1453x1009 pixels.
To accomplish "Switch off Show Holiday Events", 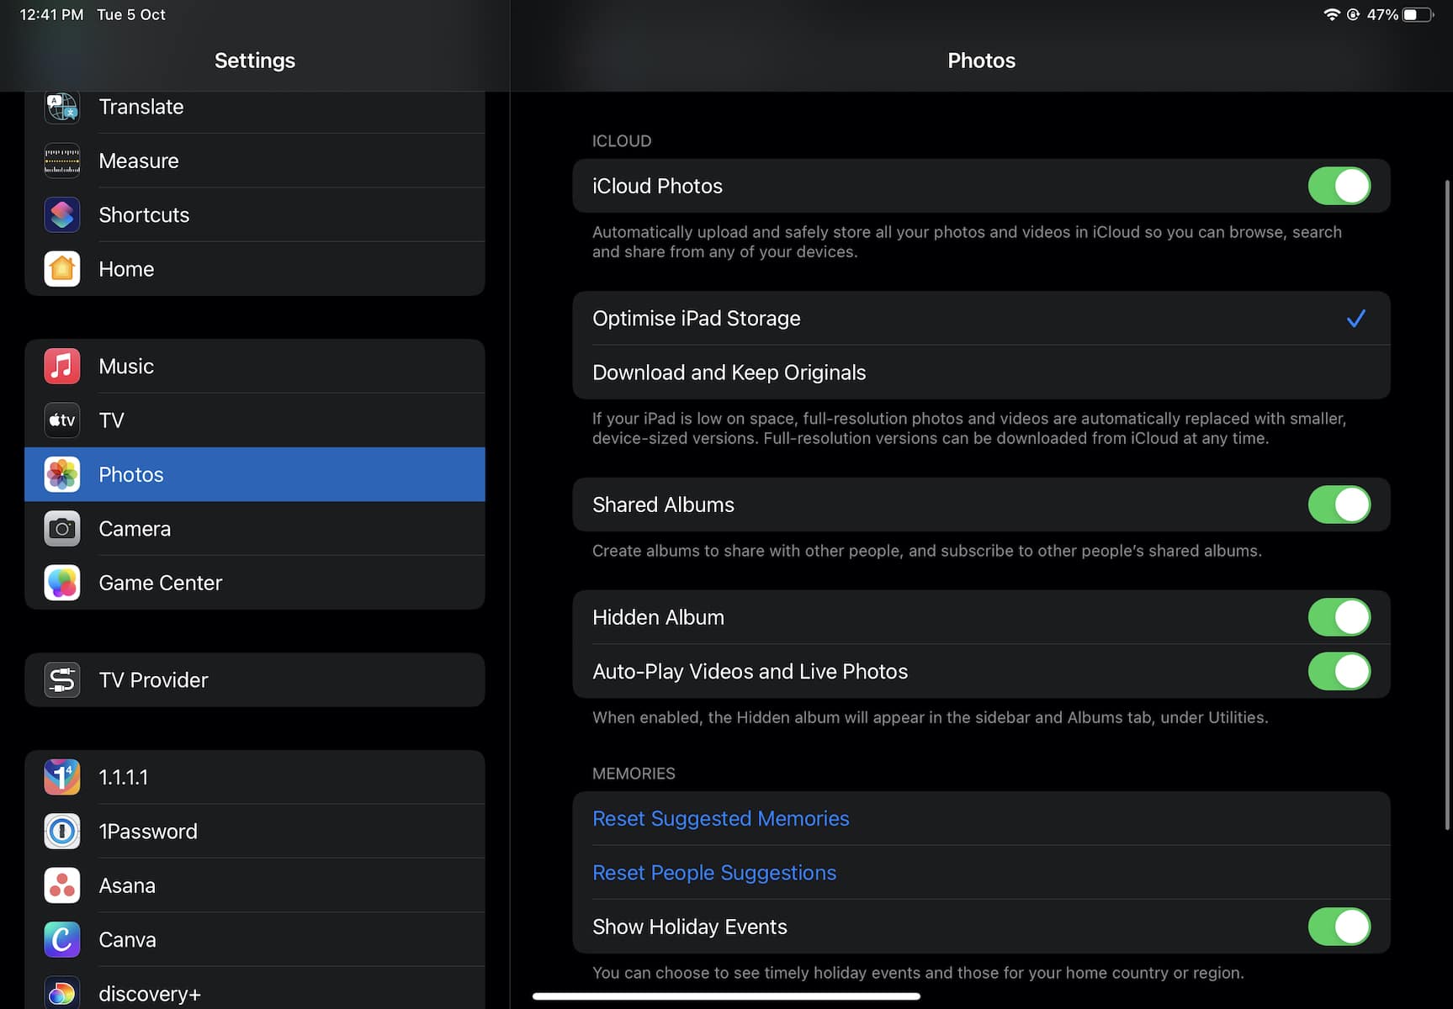I will point(1339,927).
